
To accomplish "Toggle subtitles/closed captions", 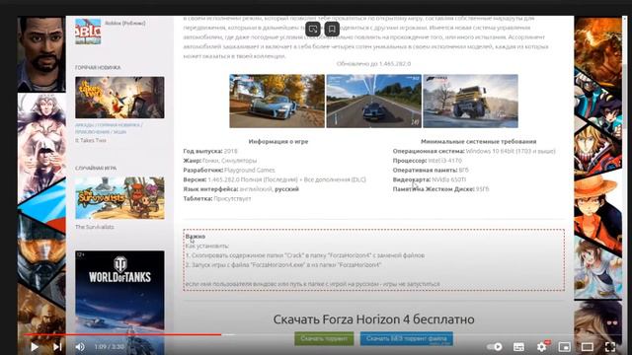I will point(518,346).
